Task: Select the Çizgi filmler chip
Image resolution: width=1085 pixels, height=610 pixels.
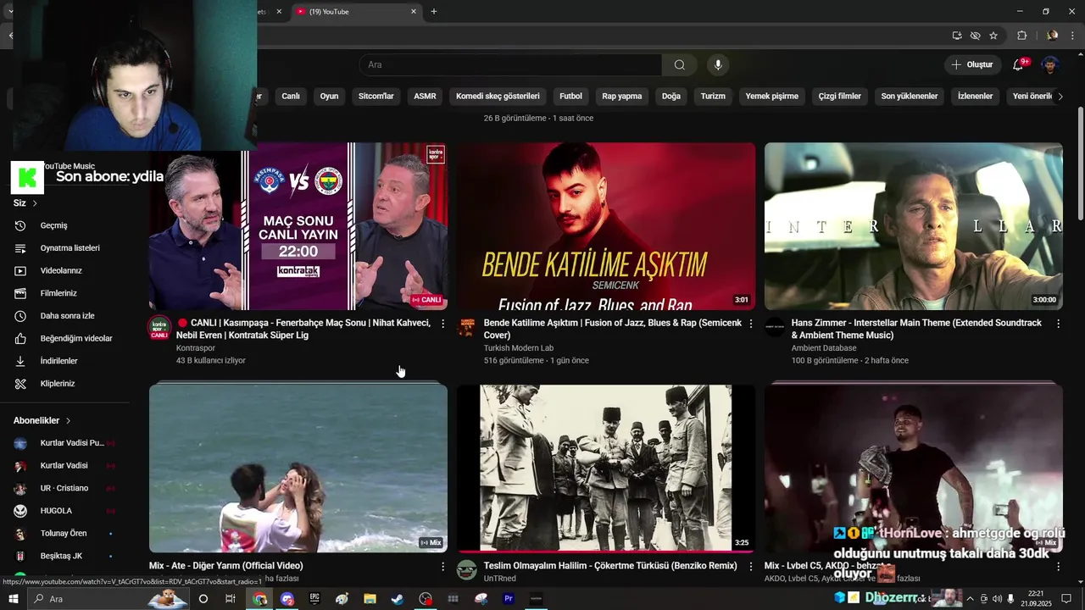Action: [839, 97]
